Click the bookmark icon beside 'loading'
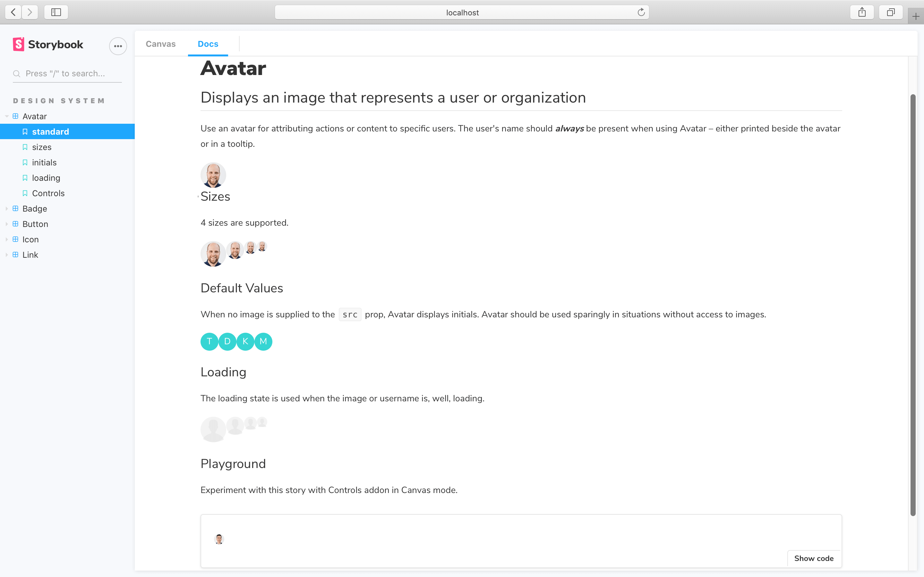The width and height of the screenshot is (924, 577). click(25, 178)
